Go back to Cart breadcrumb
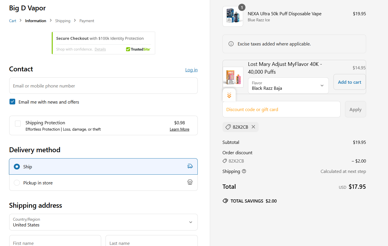The width and height of the screenshot is (388, 246). (13, 21)
